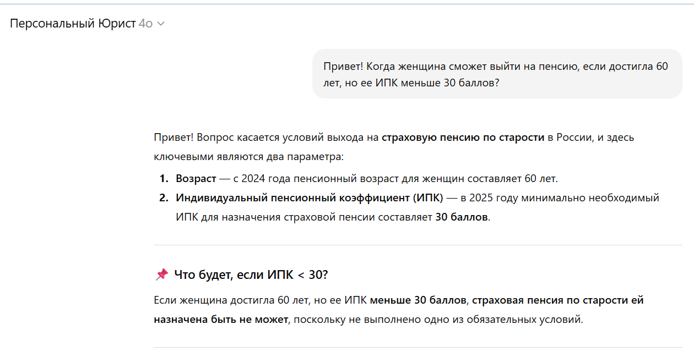Click the user's question message bubble
The image size is (694, 357).
[496, 74]
